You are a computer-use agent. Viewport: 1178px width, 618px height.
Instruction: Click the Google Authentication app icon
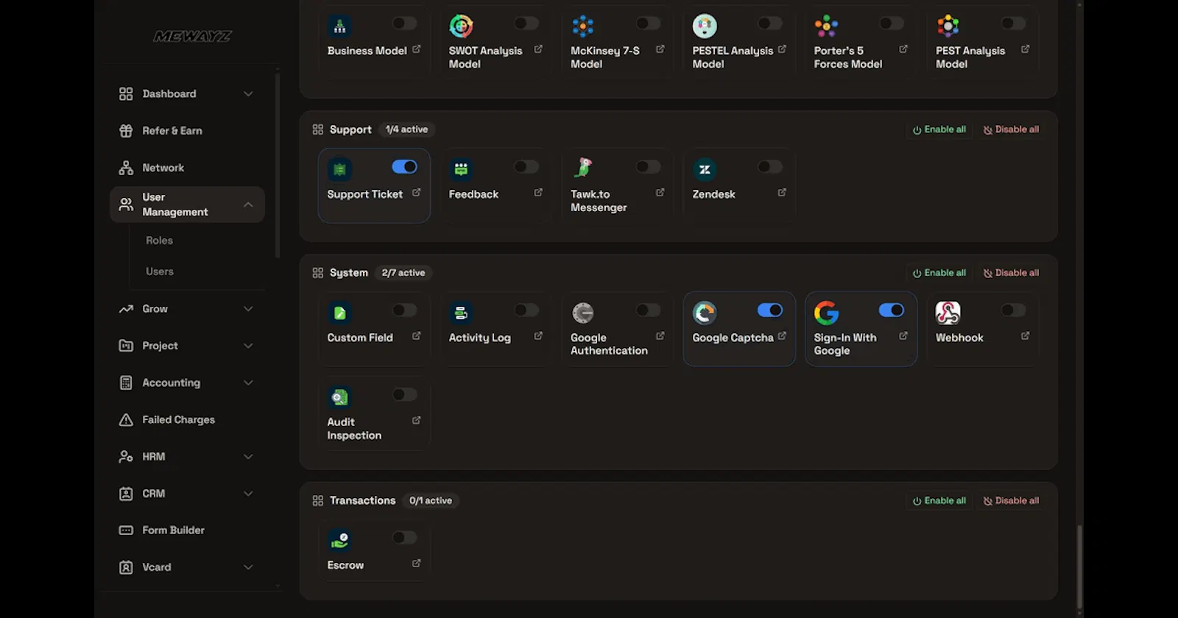click(583, 313)
